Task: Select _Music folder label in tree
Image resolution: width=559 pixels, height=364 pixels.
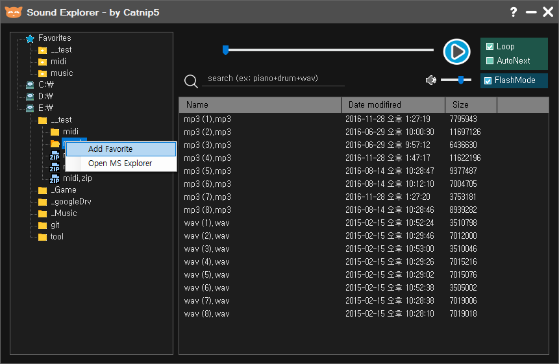Action: coord(64,213)
